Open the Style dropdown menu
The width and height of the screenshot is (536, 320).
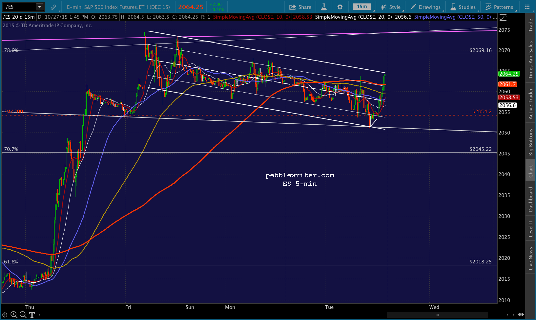pyautogui.click(x=391, y=7)
